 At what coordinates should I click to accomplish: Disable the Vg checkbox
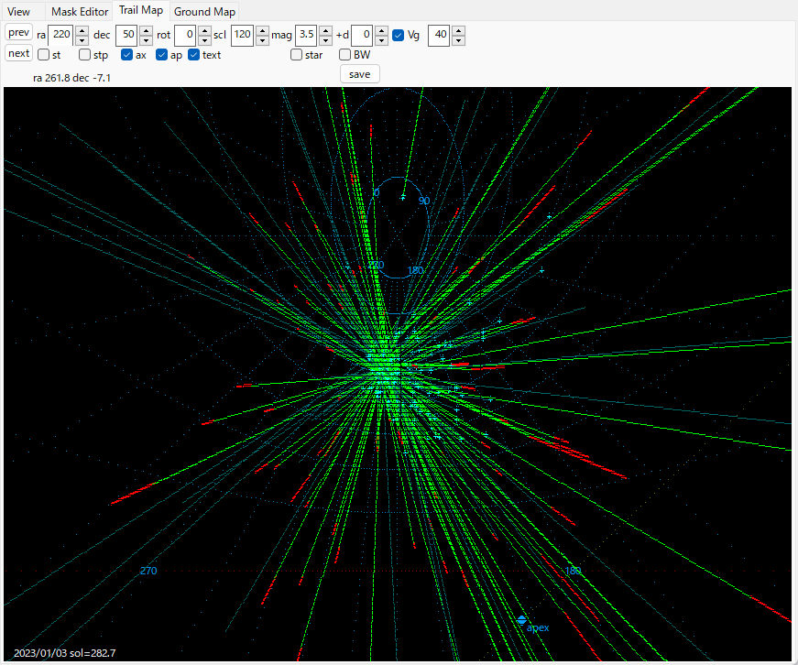click(x=399, y=36)
